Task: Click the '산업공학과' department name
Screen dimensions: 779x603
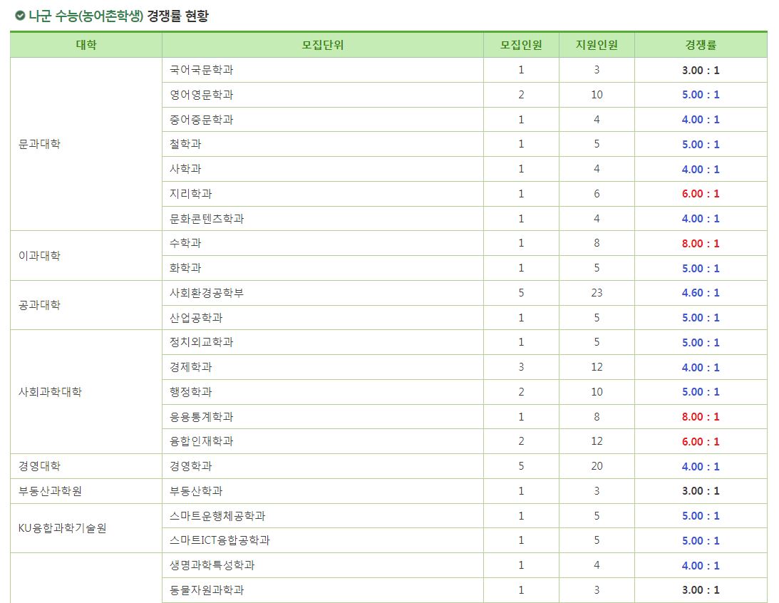Action: tap(196, 317)
